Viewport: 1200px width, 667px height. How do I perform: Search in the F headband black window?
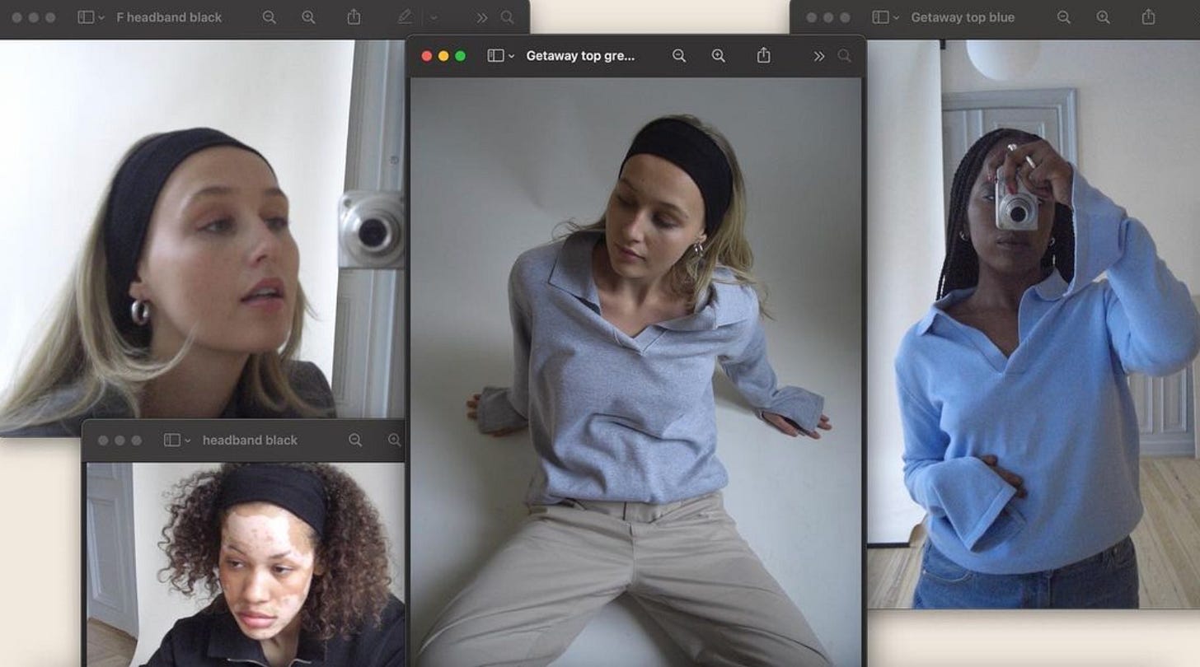pyautogui.click(x=508, y=17)
